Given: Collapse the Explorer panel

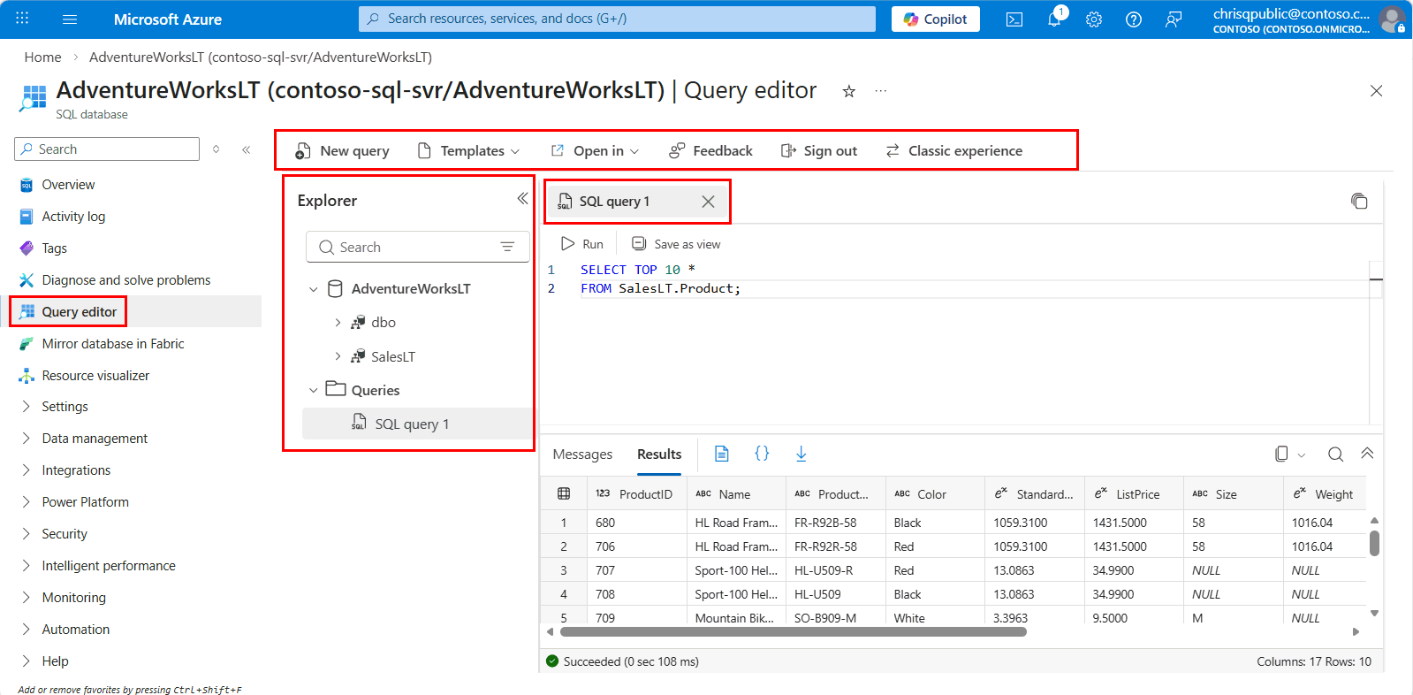Looking at the screenshot, I should point(522,199).
